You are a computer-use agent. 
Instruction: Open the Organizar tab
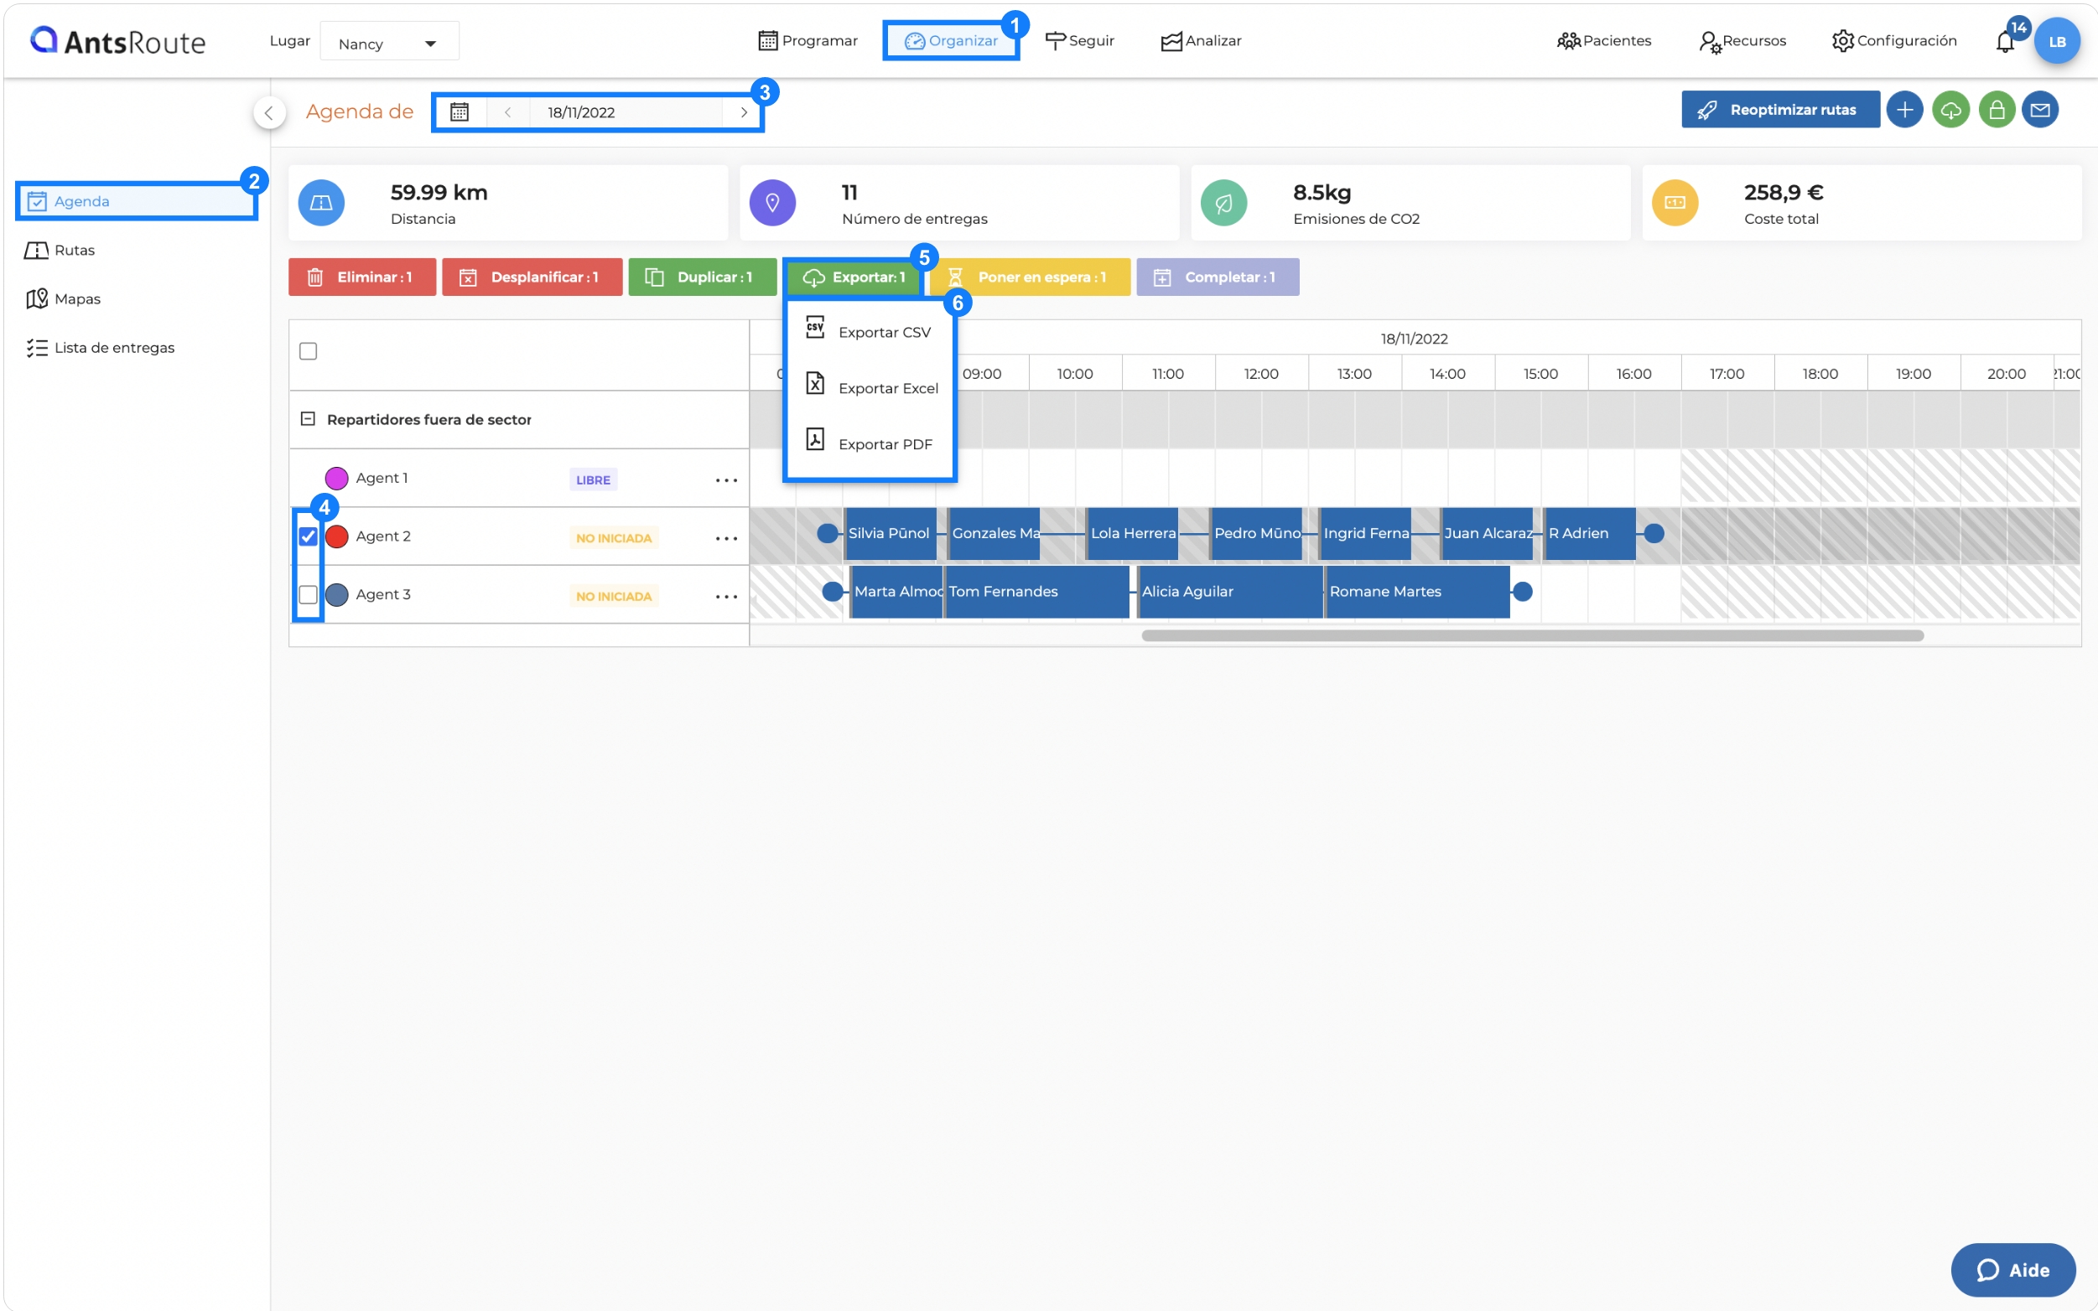click(x=952, y=41)
